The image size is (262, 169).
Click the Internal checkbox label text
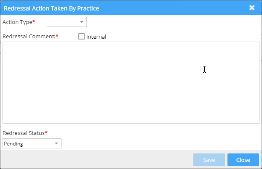point(96,37)
